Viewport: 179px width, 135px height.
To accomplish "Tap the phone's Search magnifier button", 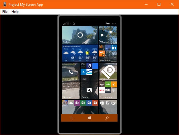I will tap(107, 118).
